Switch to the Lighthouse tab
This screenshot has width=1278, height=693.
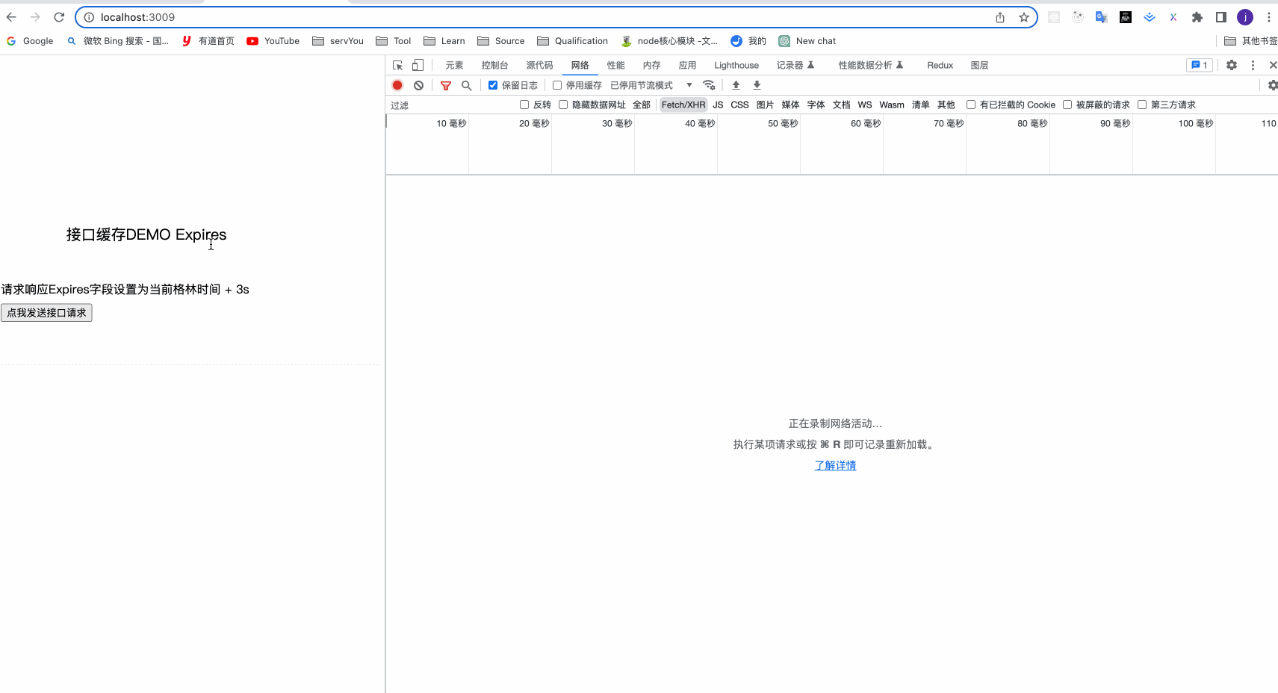[736, 65]
